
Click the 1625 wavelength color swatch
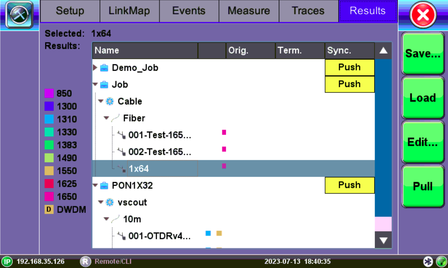(49, 184)
